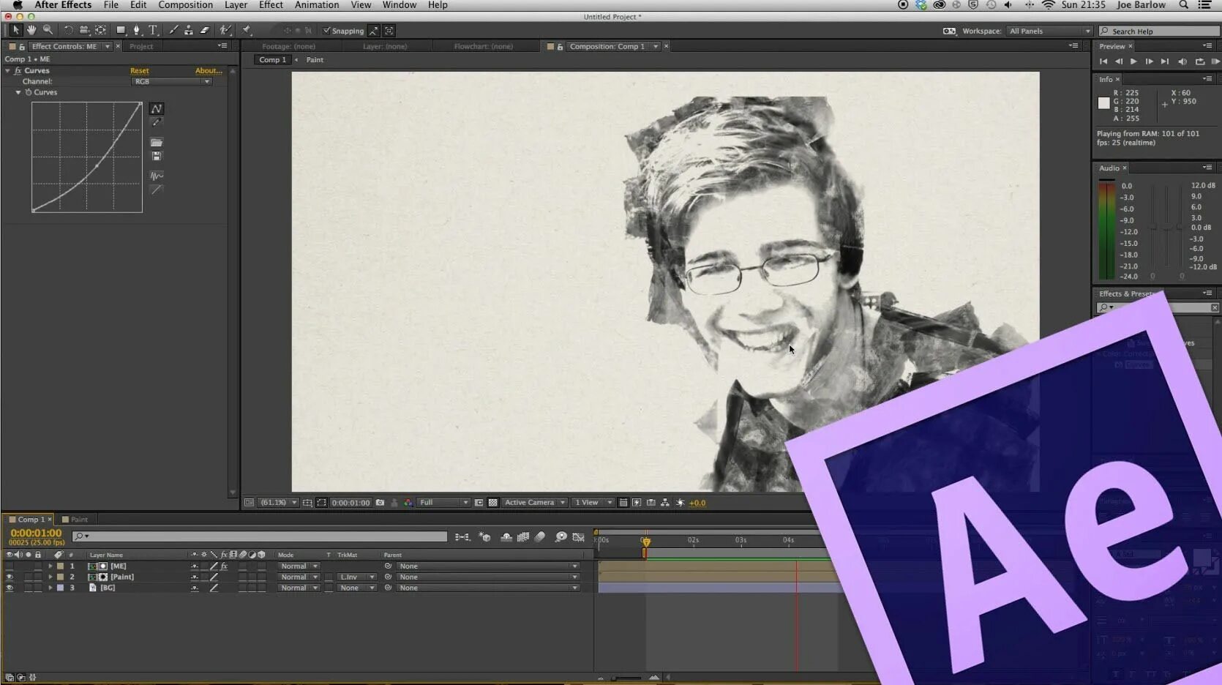This screenshot has width=1222, height=685.
Task: Select the Pan Behind anchor point tool
Action: (x=100, y=30)
